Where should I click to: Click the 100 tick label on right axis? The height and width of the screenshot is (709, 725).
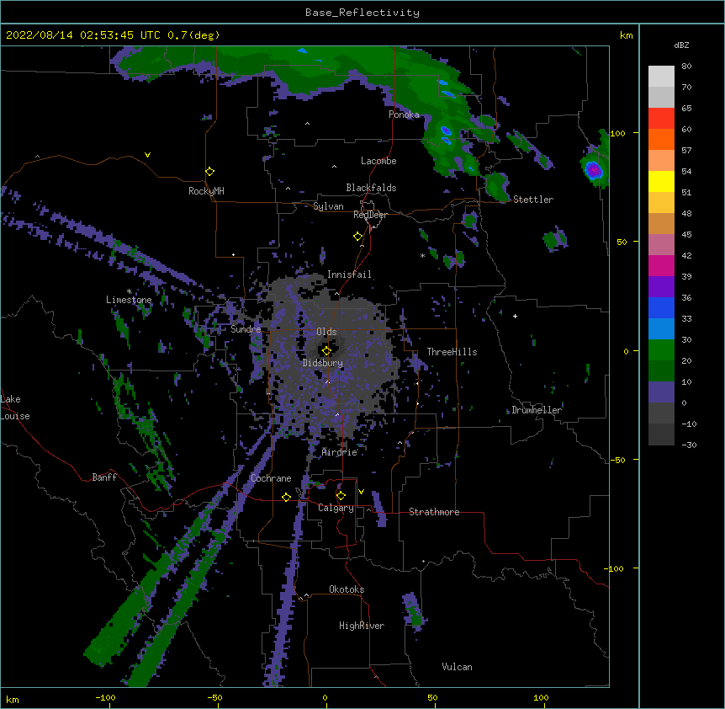tap(617, 133)
